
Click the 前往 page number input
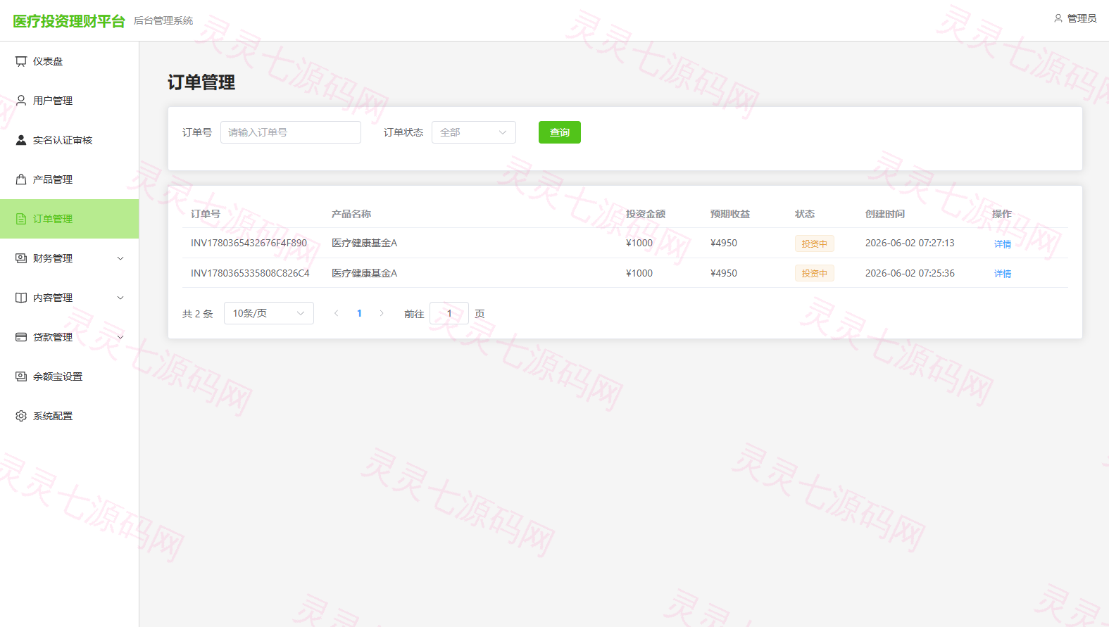(449, 313)
